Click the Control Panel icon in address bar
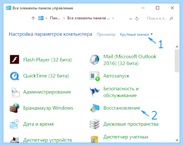183x146 pixels. 41,18
